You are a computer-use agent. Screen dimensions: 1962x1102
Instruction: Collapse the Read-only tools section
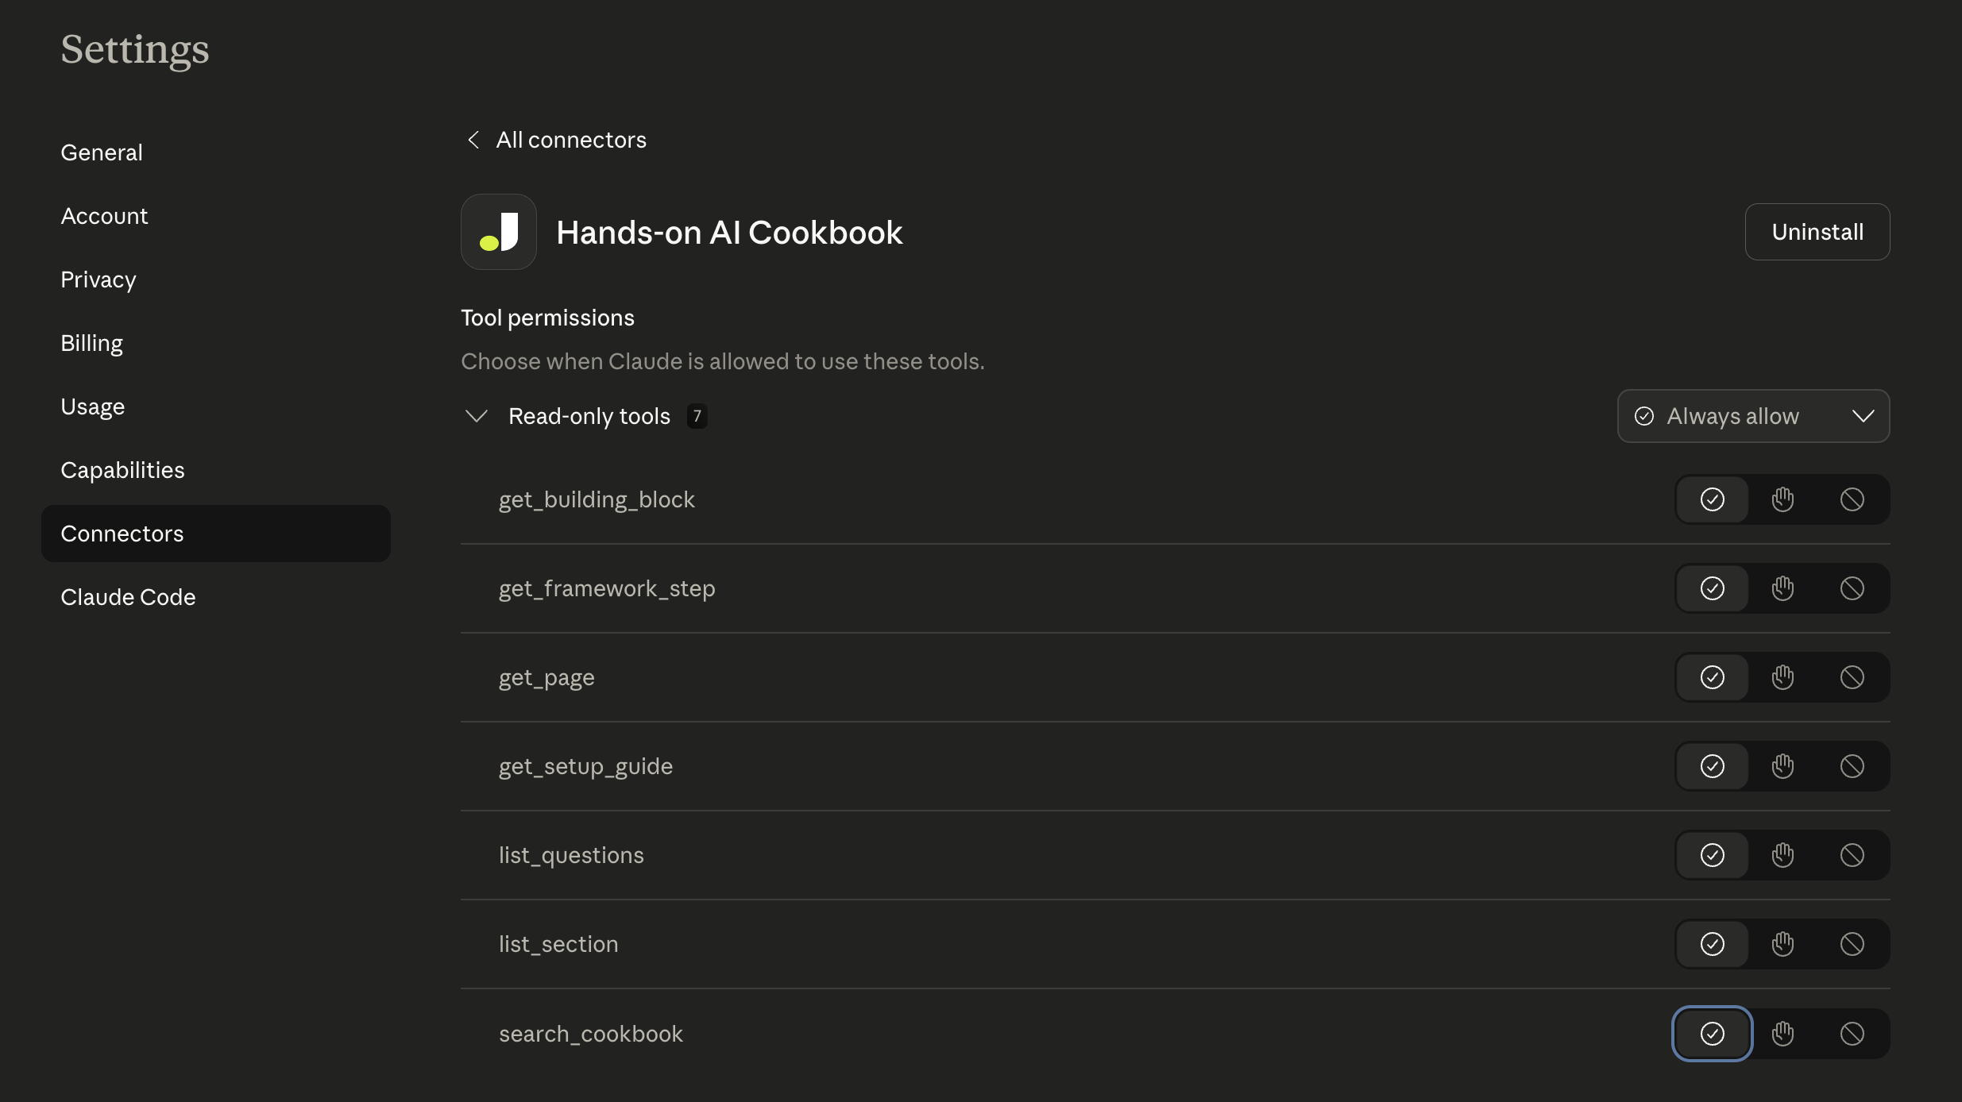(x=476, y=416)
